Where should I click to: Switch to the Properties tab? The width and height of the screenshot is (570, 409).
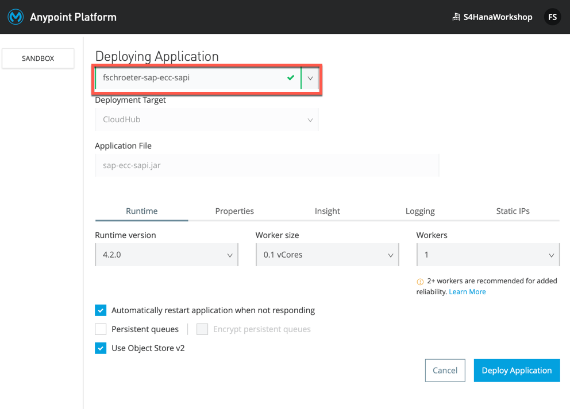pos(234,211)
